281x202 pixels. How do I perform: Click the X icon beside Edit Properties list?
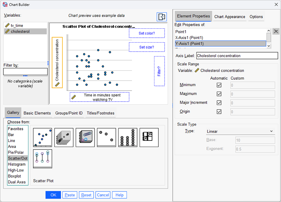(x=276, y=31)
